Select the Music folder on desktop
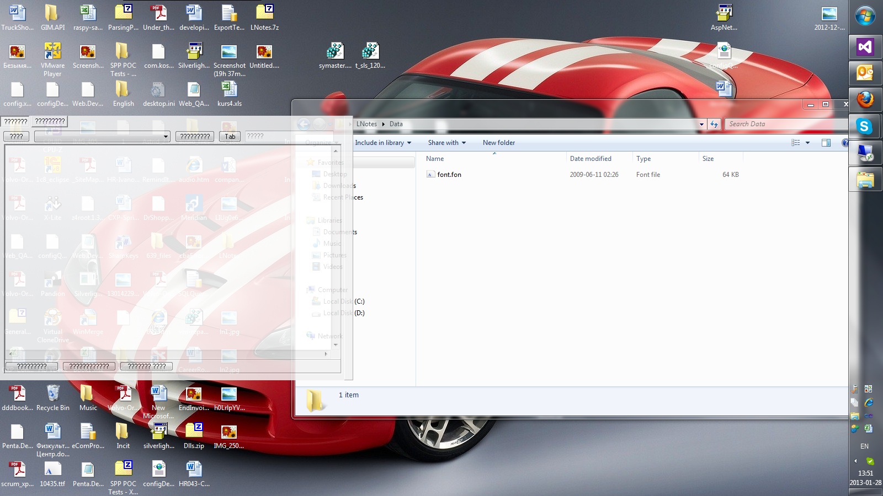The image size is (883, 496). point(88,398)
